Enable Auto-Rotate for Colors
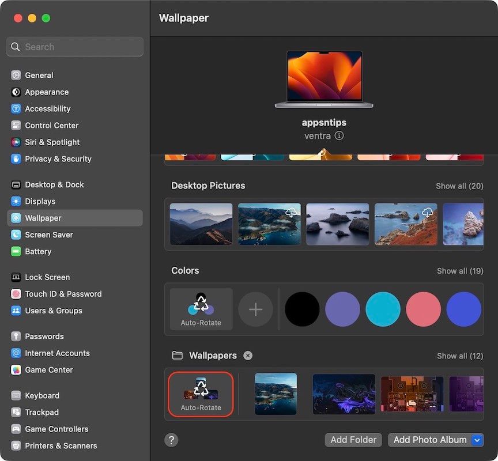This screenshot has height=461, width=498. (x=201, y=309)
